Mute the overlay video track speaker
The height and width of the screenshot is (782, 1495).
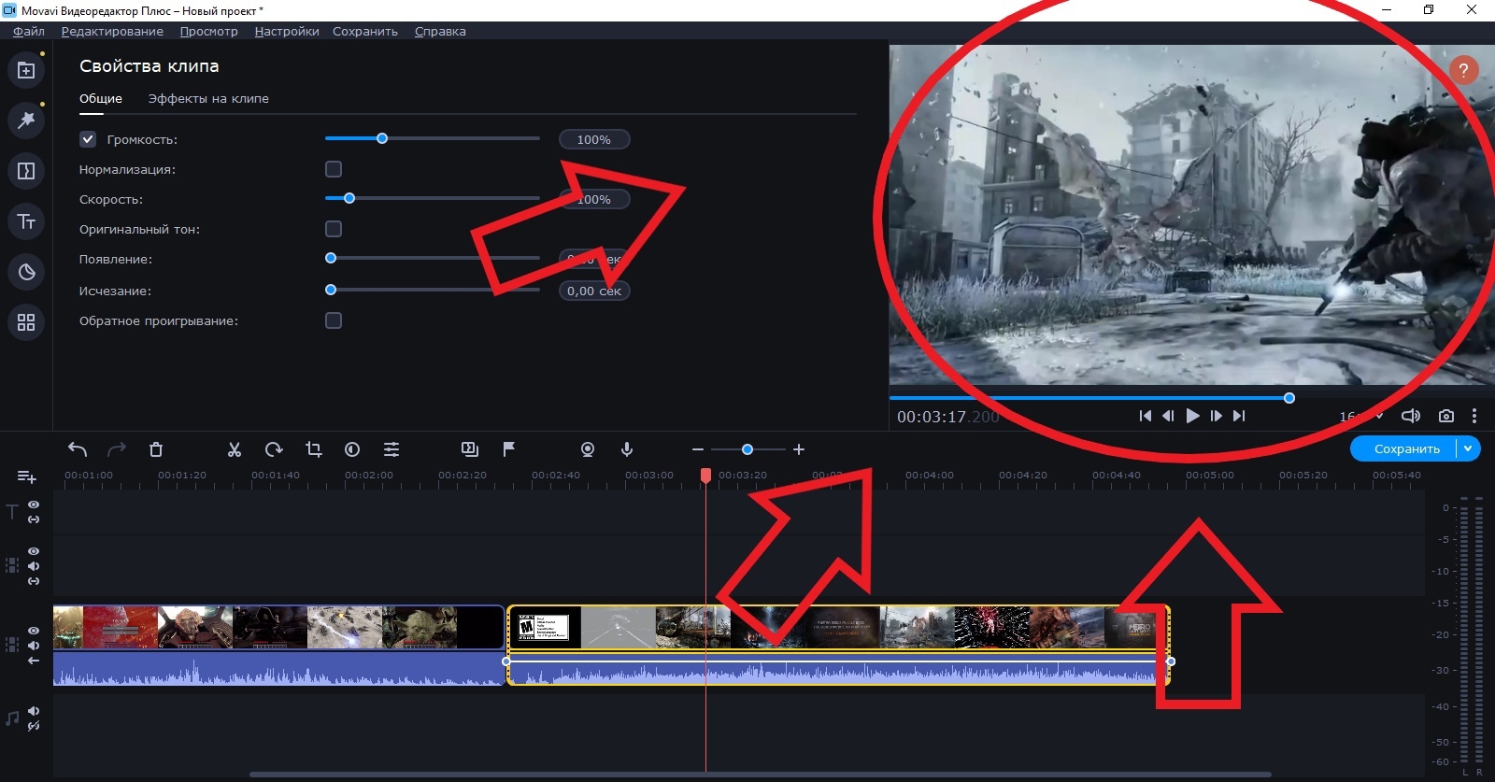coord(34,566)
